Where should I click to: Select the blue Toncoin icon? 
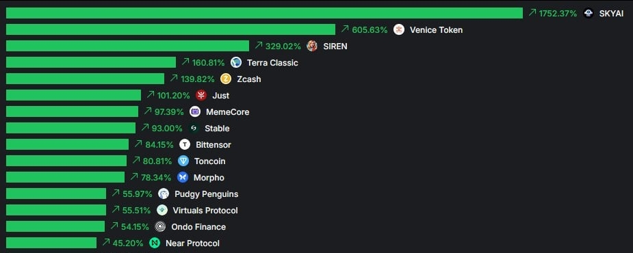coord(183,161)
